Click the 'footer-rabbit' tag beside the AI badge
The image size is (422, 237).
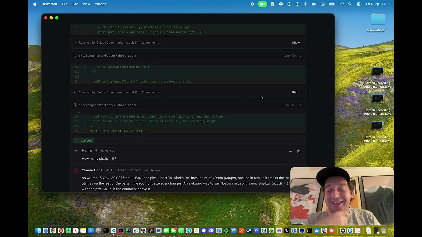point(129,170)
